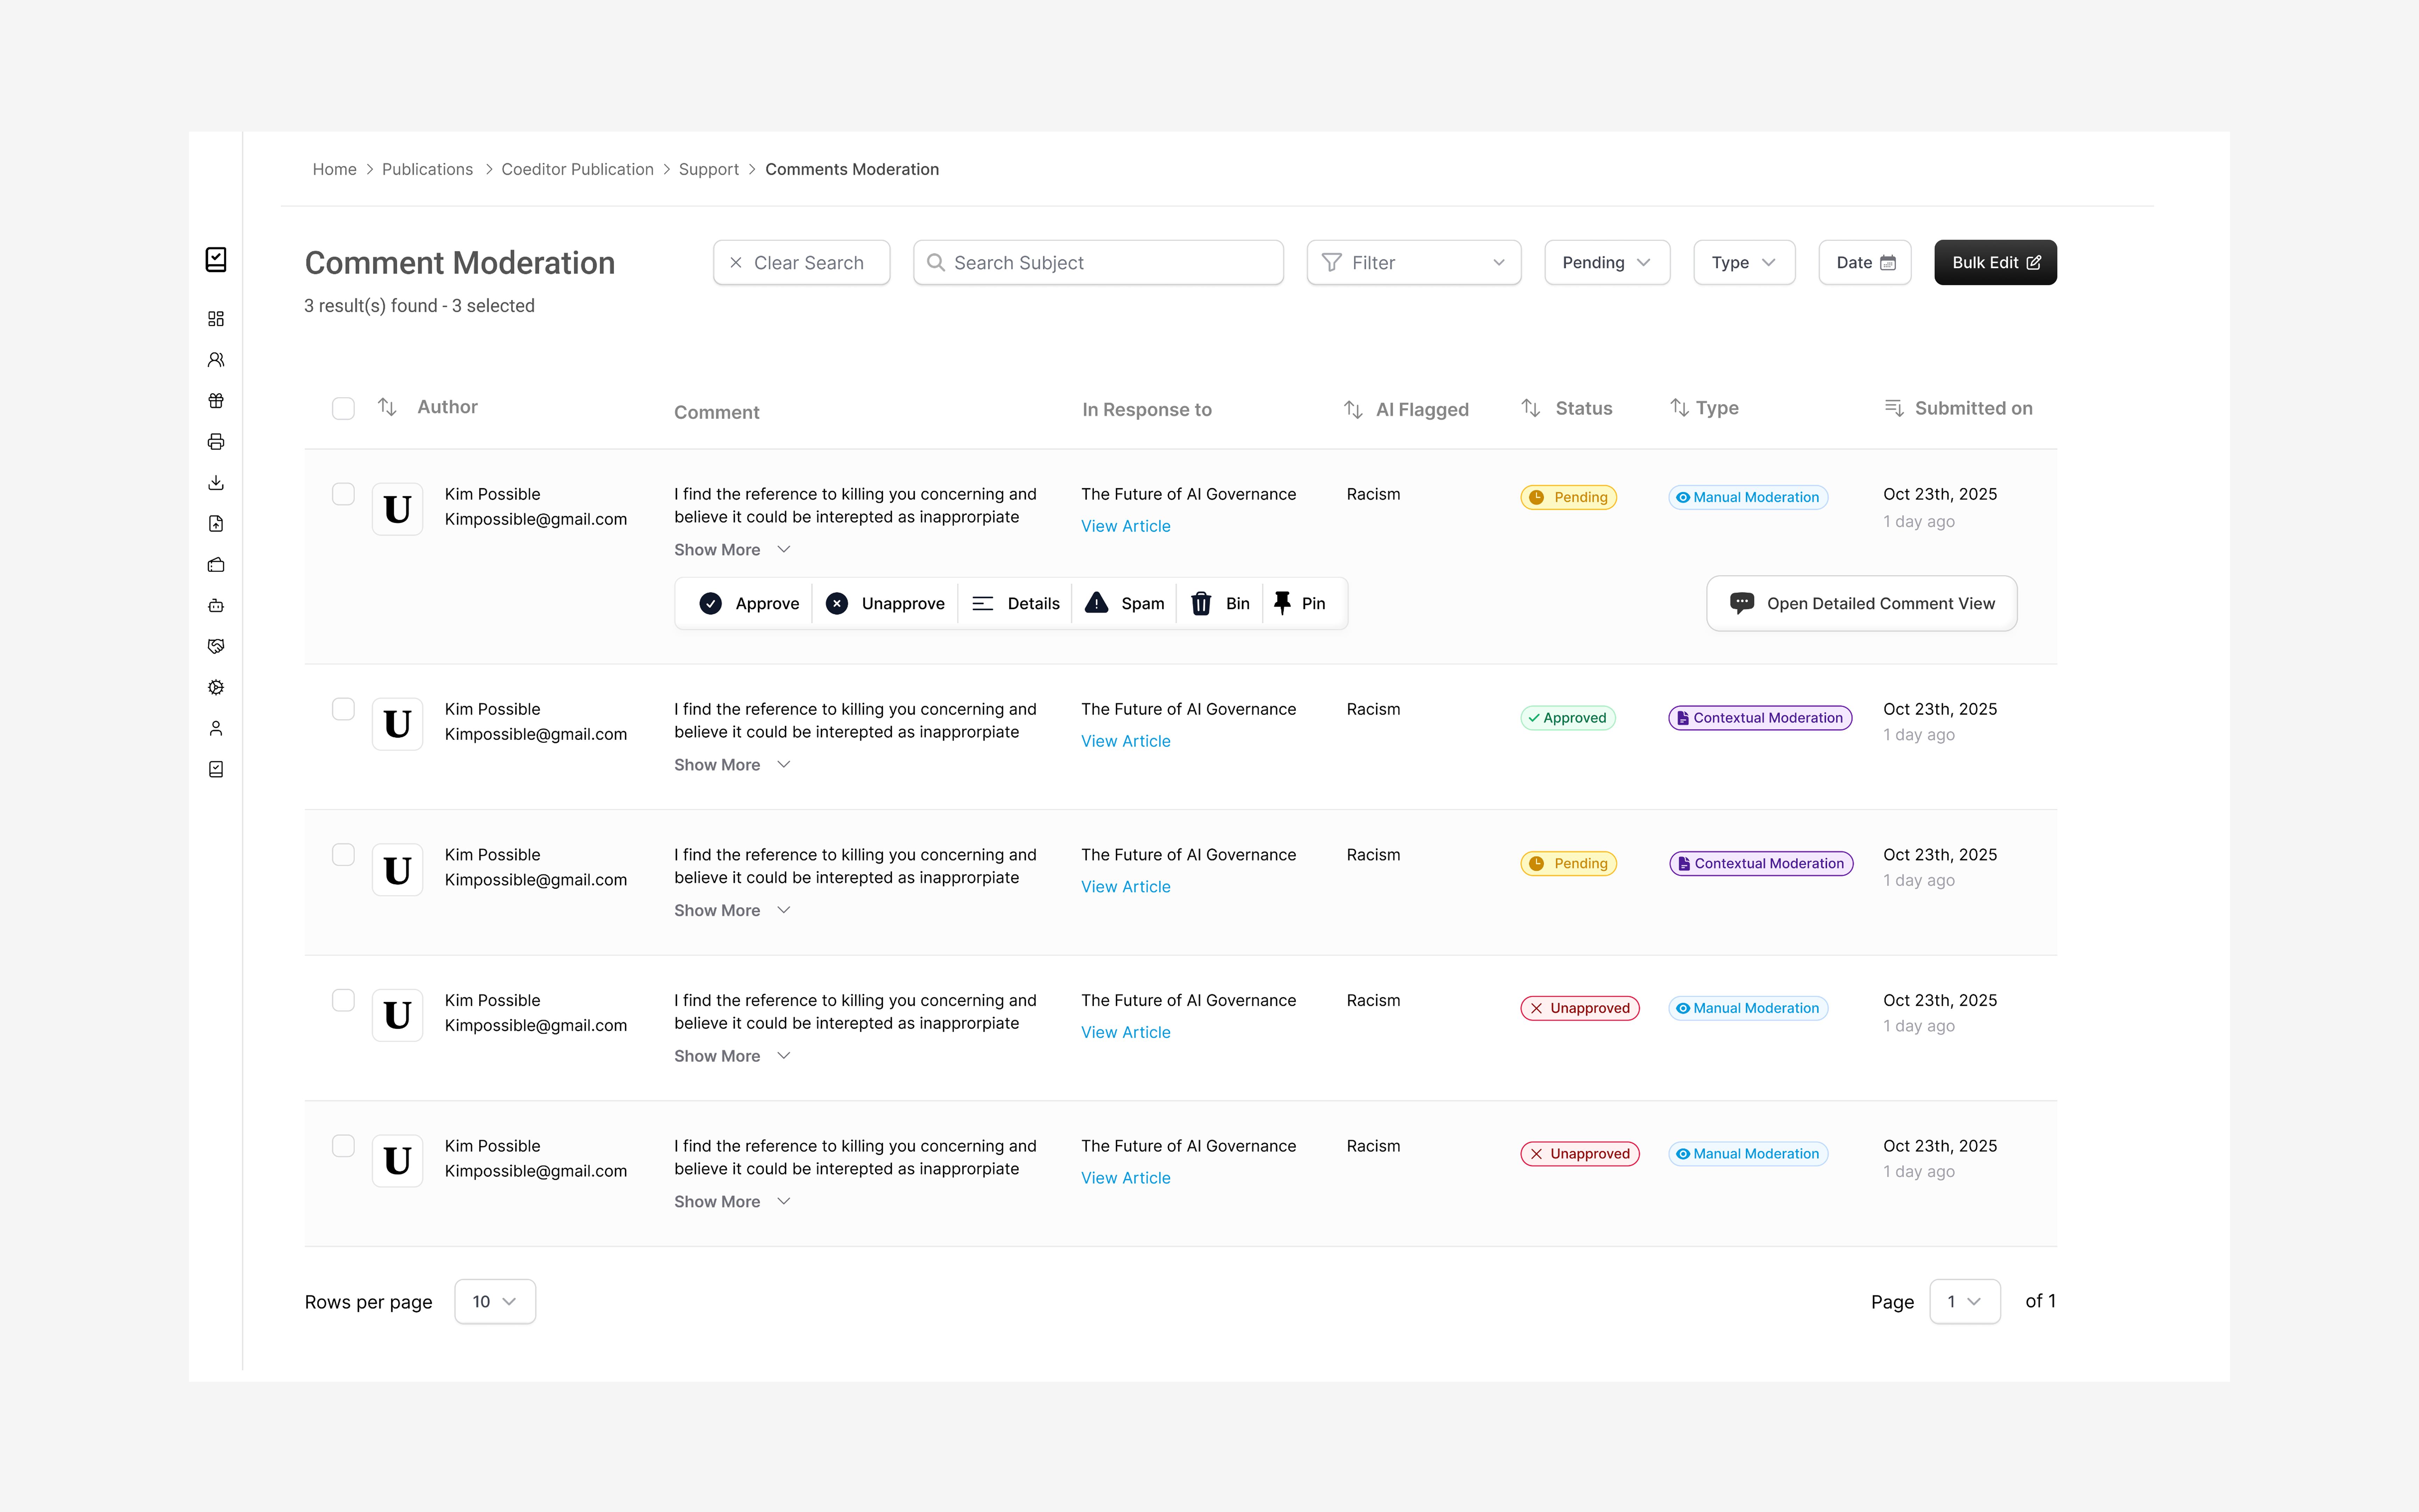
Task: Expand Show More in the Approved row
Action: point(733,765)
